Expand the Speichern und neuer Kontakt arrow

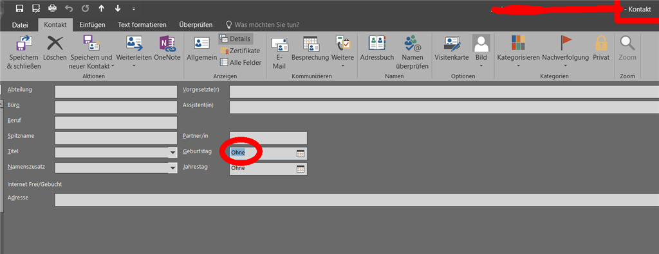coord(113,67)
